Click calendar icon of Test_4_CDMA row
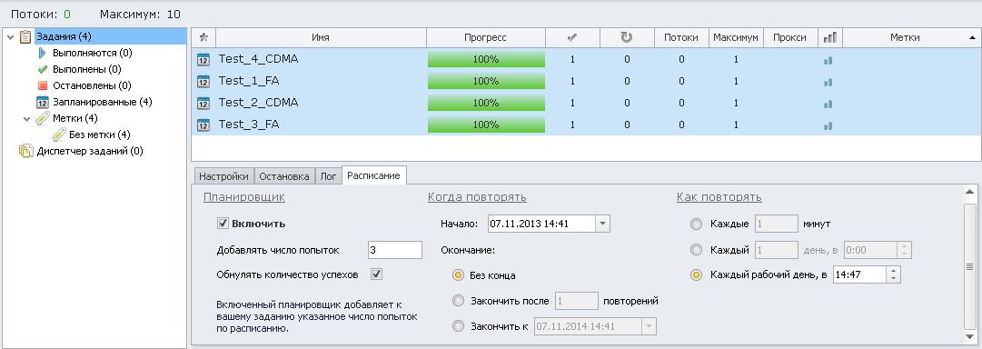This screenshot has height=349, width=982. [x=203, y=59]
